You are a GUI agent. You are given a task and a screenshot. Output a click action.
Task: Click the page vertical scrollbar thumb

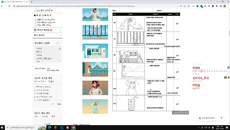pyautogui.click(x=229, y=33)
